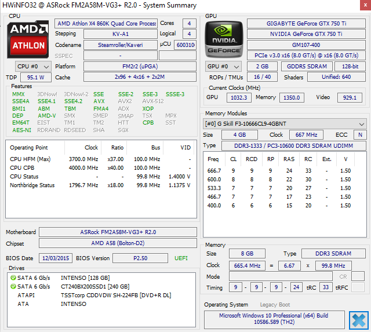Image resolution: width=371 pixels, height=332 pixels.
Task: Click the FMA4 feature label
Action: [101, 108]
